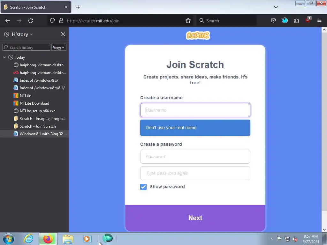Image resolution: width=327 pixels, height=245 pixels.
Task: Open the media player taskbar icon
Action: pos(87,239)
